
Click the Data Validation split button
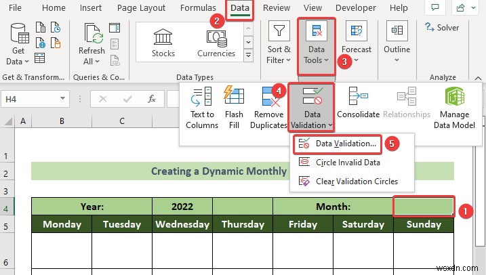pyautogui.click(x=312, y=108)
